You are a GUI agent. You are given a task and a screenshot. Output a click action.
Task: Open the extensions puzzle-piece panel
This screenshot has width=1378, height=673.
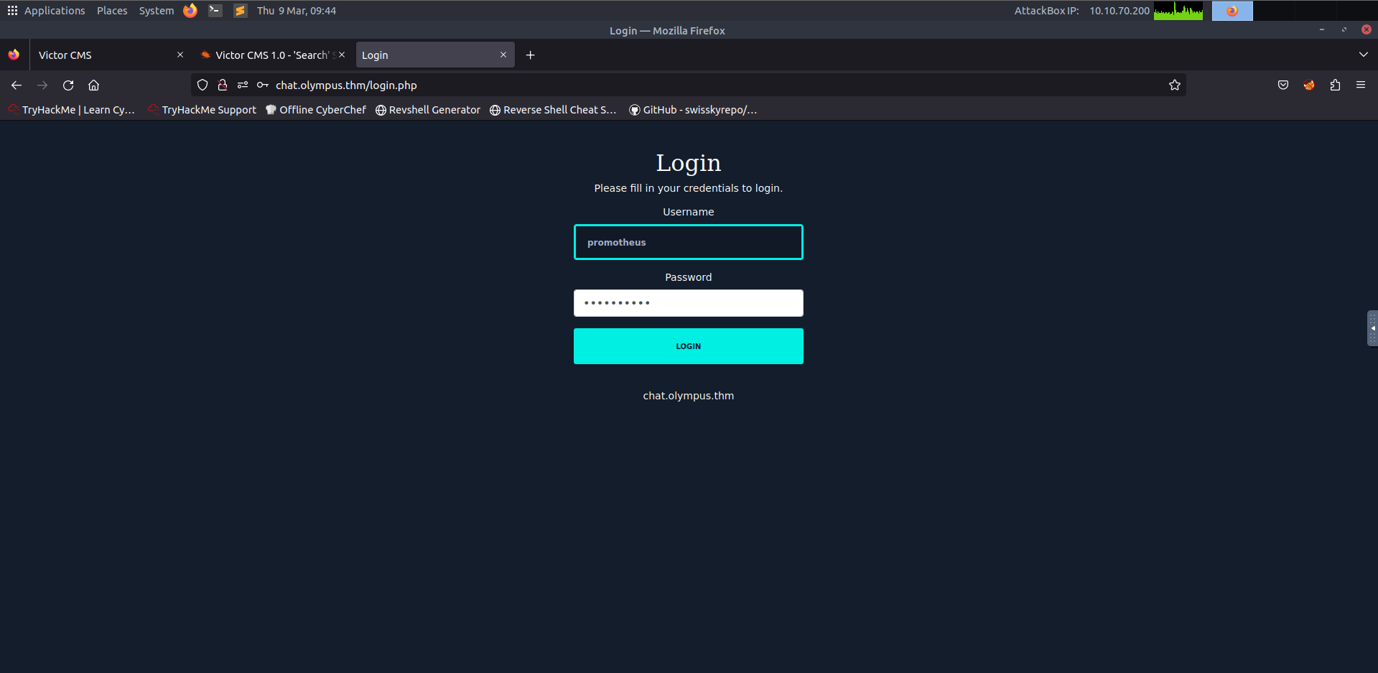(x=1335, y=85)
